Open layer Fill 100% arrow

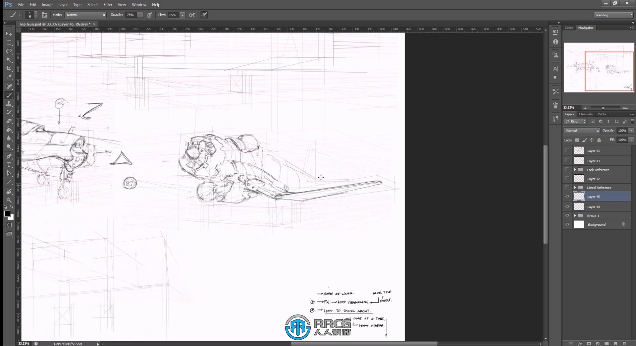click(x=631, y=140)
